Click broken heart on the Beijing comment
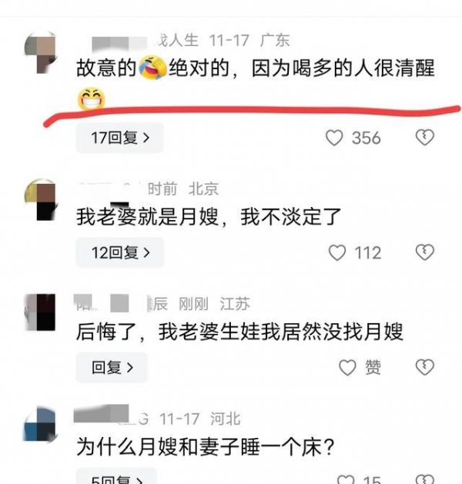This screenshot has width=462, height=484. tap(425, 252)
